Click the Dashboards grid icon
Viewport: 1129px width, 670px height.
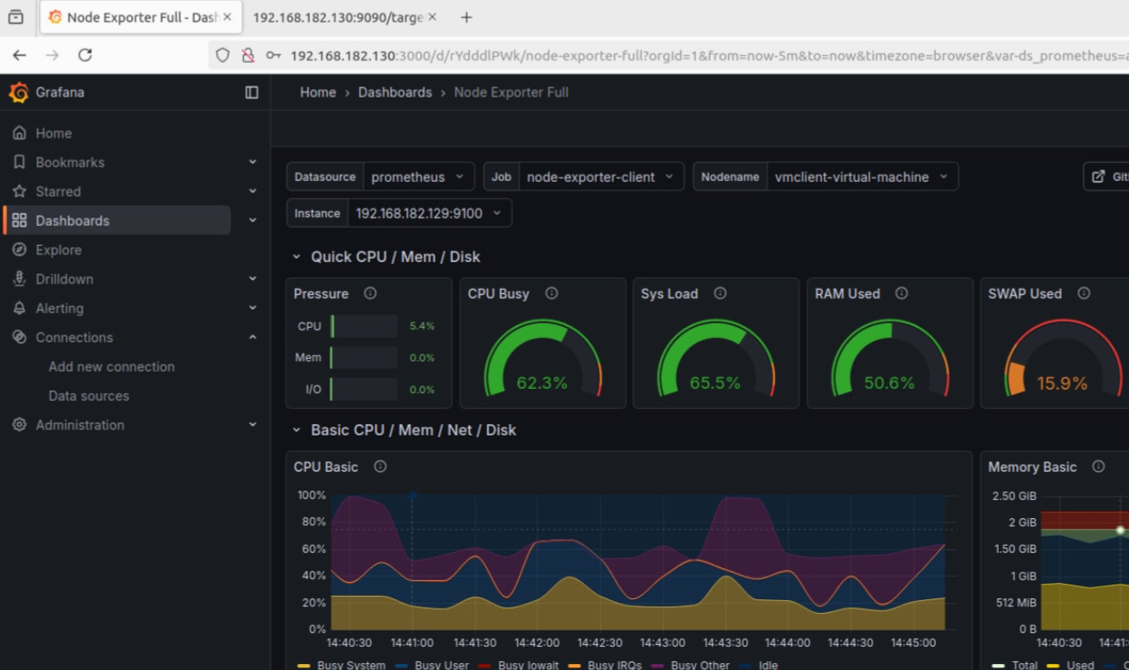coord(19,221)
